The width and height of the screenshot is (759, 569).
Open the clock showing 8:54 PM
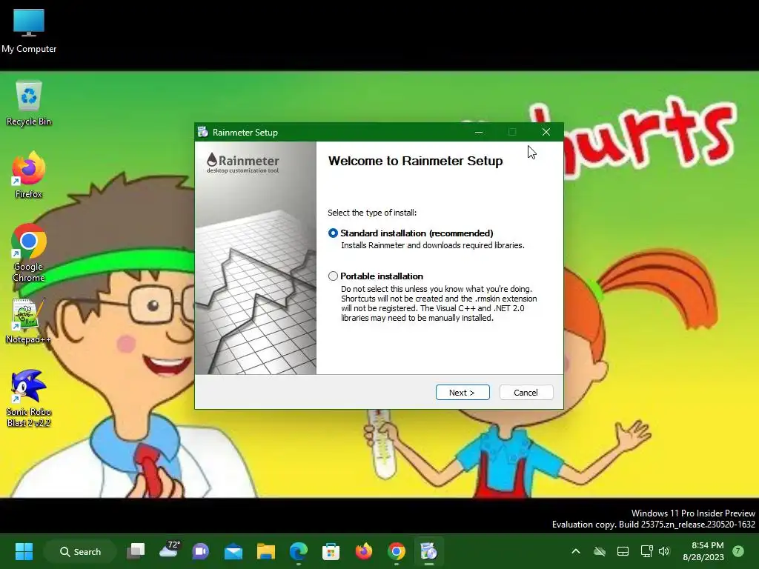click(x=703, y=551)
